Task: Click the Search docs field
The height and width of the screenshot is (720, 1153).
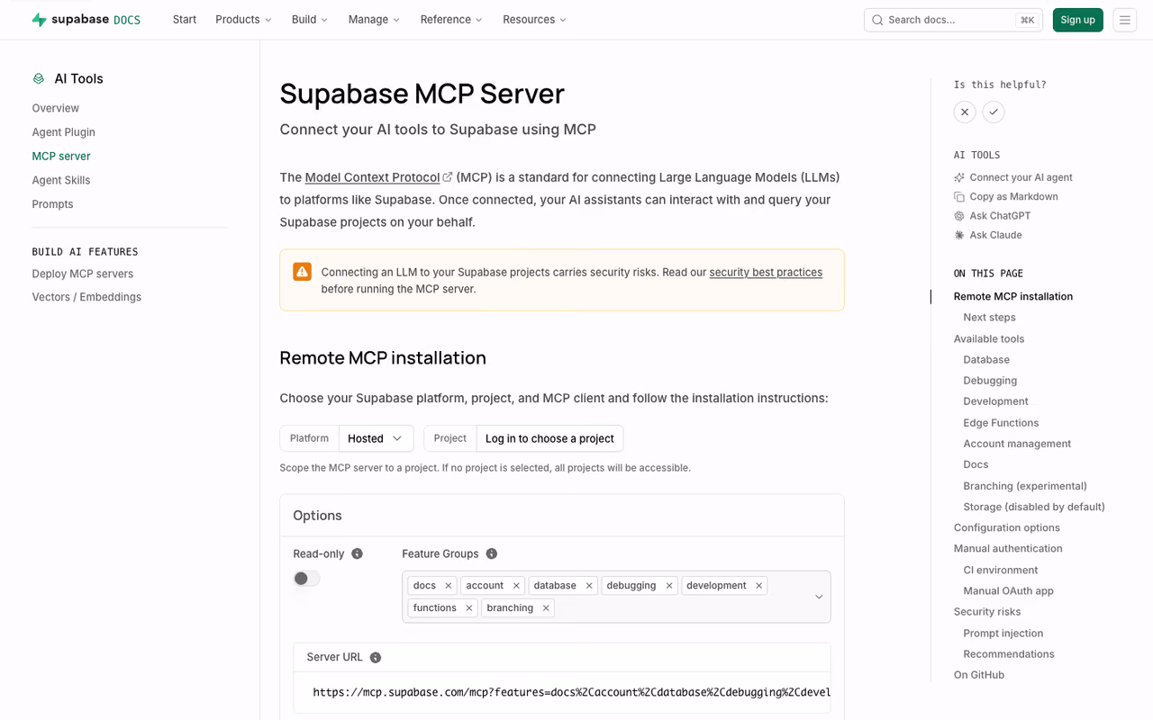Action: 953,20
